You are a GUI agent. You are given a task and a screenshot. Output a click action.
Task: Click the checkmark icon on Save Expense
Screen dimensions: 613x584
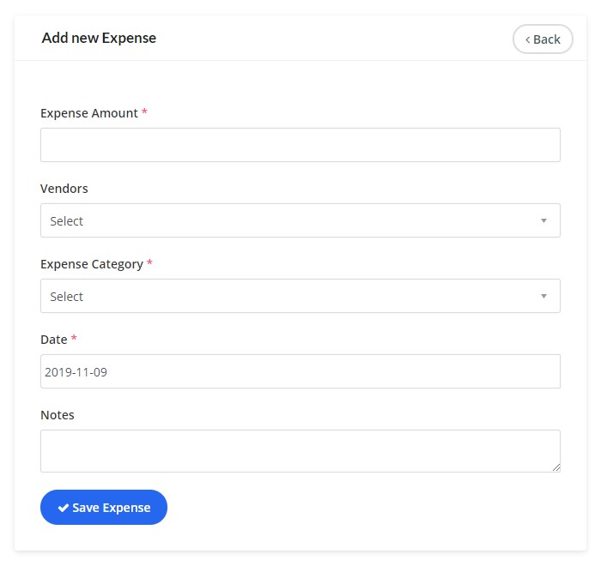click(x=64, y=508)
